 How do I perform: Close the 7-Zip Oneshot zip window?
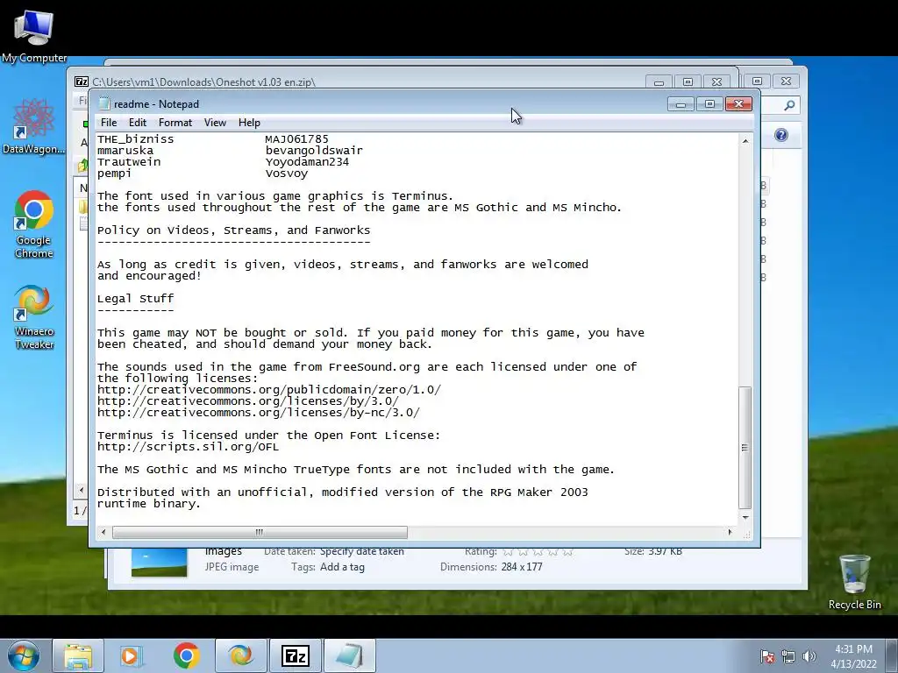(716, 82)
